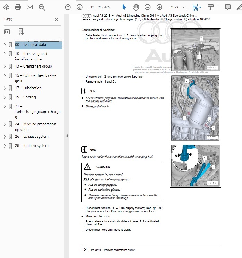Activate the hand pan tool
Viewport: 242px width, 258px height.
point(136,7)
